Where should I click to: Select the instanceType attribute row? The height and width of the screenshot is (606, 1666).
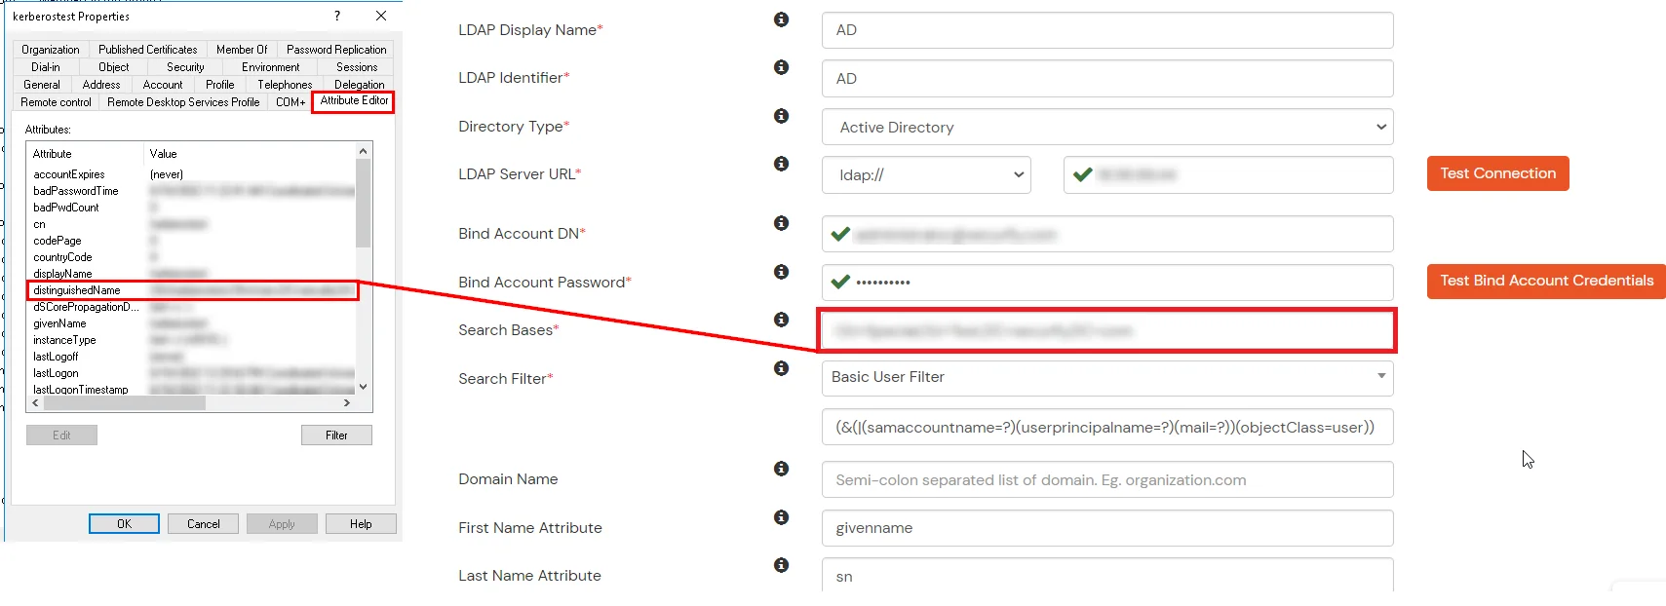(192, 340)
